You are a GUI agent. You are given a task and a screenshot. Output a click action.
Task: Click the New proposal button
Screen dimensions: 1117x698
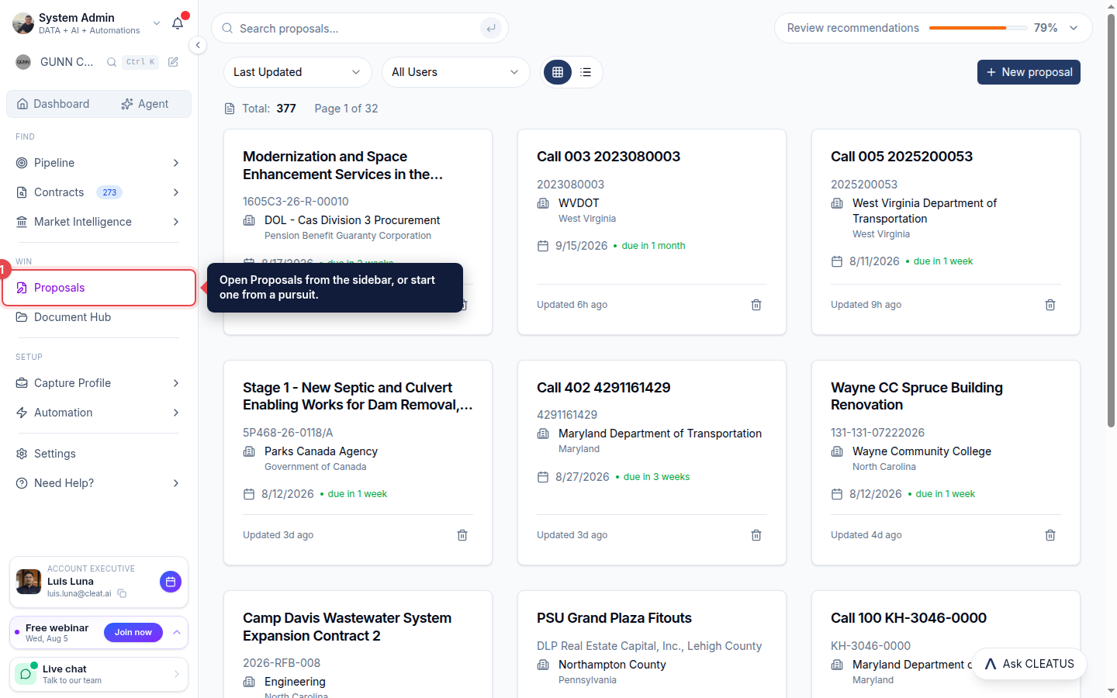tap(1029, 72)
